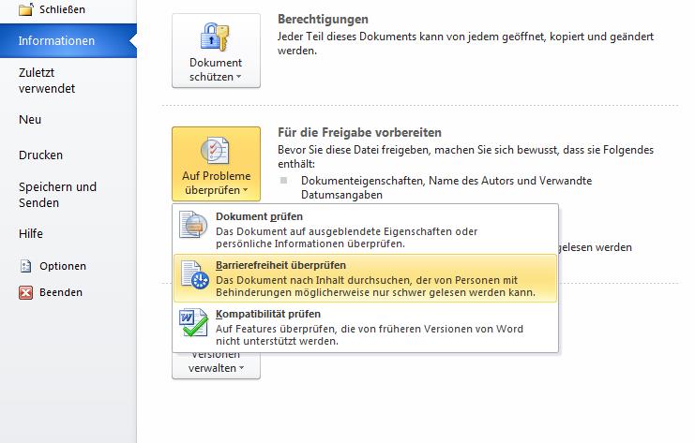This screenshot has width=695, height=443.
Task: Choose Beenden to exit Word
Action: (61, 292)
